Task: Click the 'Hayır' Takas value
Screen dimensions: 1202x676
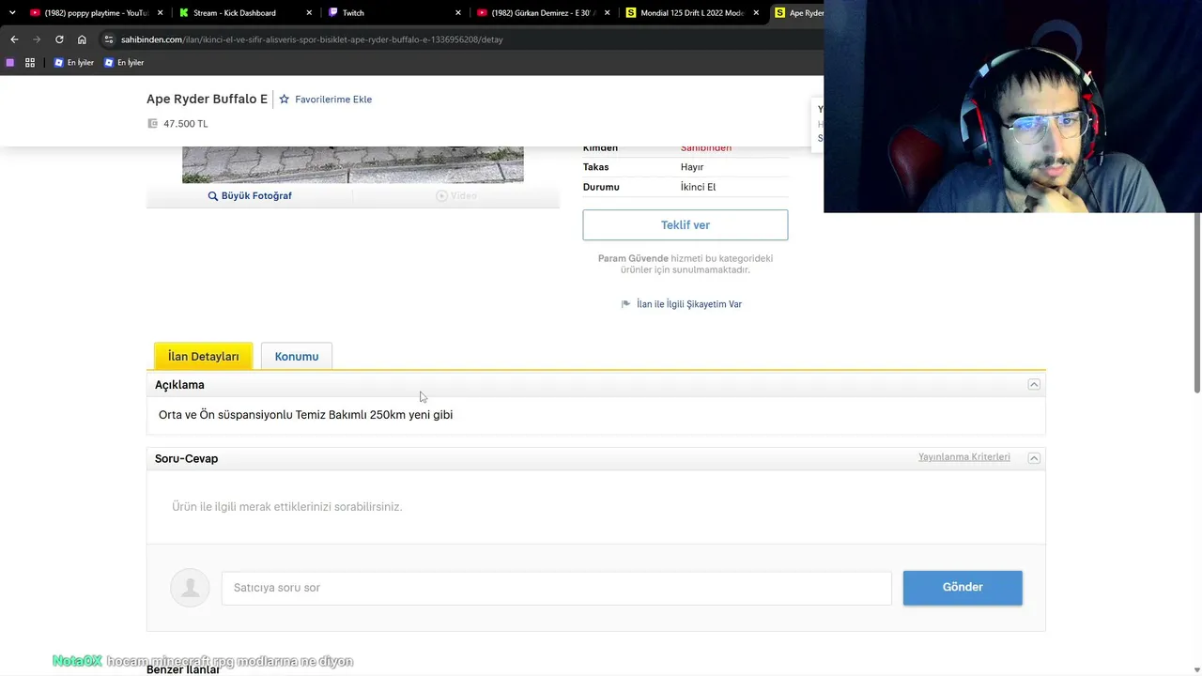Action: tap(692, 167)
